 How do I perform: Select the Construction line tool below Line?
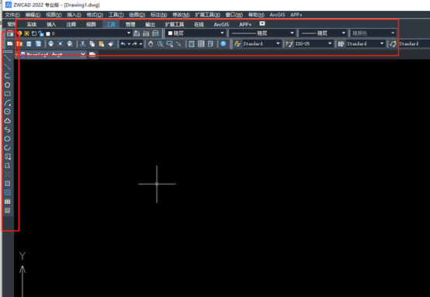coord(8,67)
